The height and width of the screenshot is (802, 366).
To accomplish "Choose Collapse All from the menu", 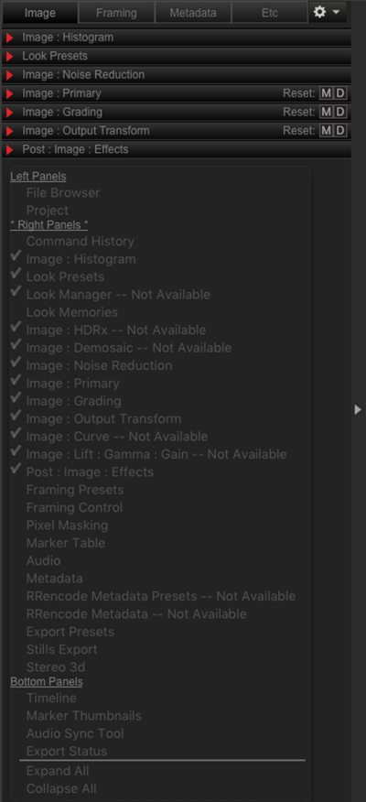I will tap(61, 788).
